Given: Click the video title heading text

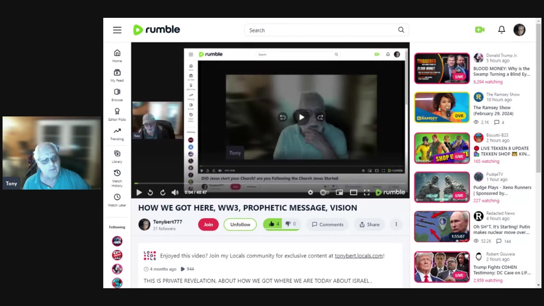Looking at the screenshot, I should coord(248,208).
